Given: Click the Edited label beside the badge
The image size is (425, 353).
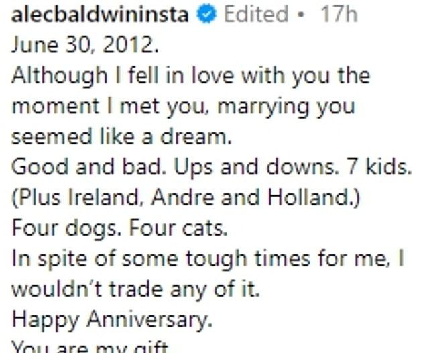Looking at the screenshot, I should [x=256, y=14].
